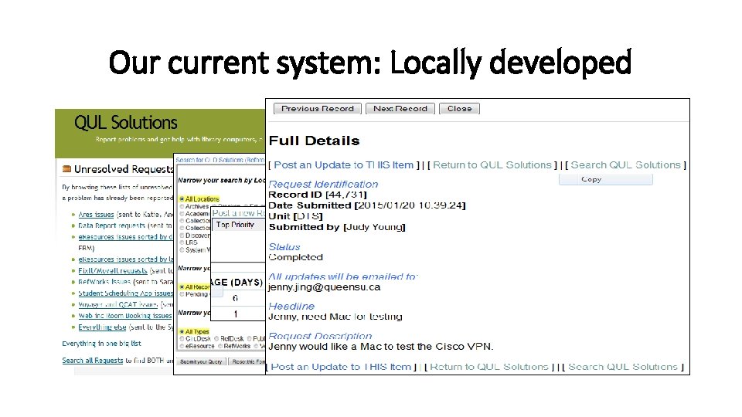Click the Top Priority column header
The width and height of the screenshot is (742, 417).
(235, 225)
